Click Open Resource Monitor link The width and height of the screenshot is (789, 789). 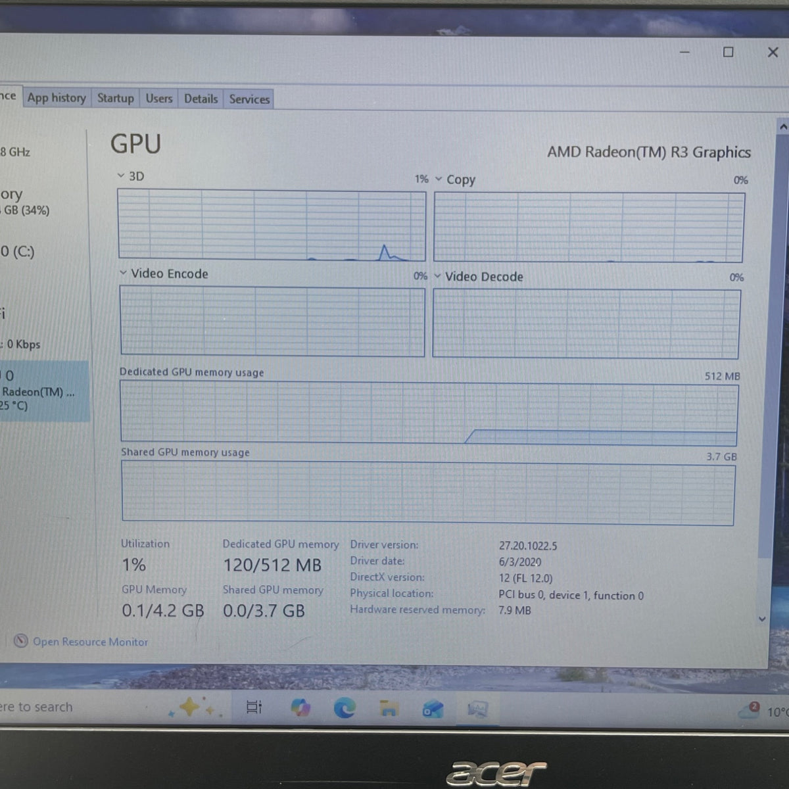tap(90, 642)
